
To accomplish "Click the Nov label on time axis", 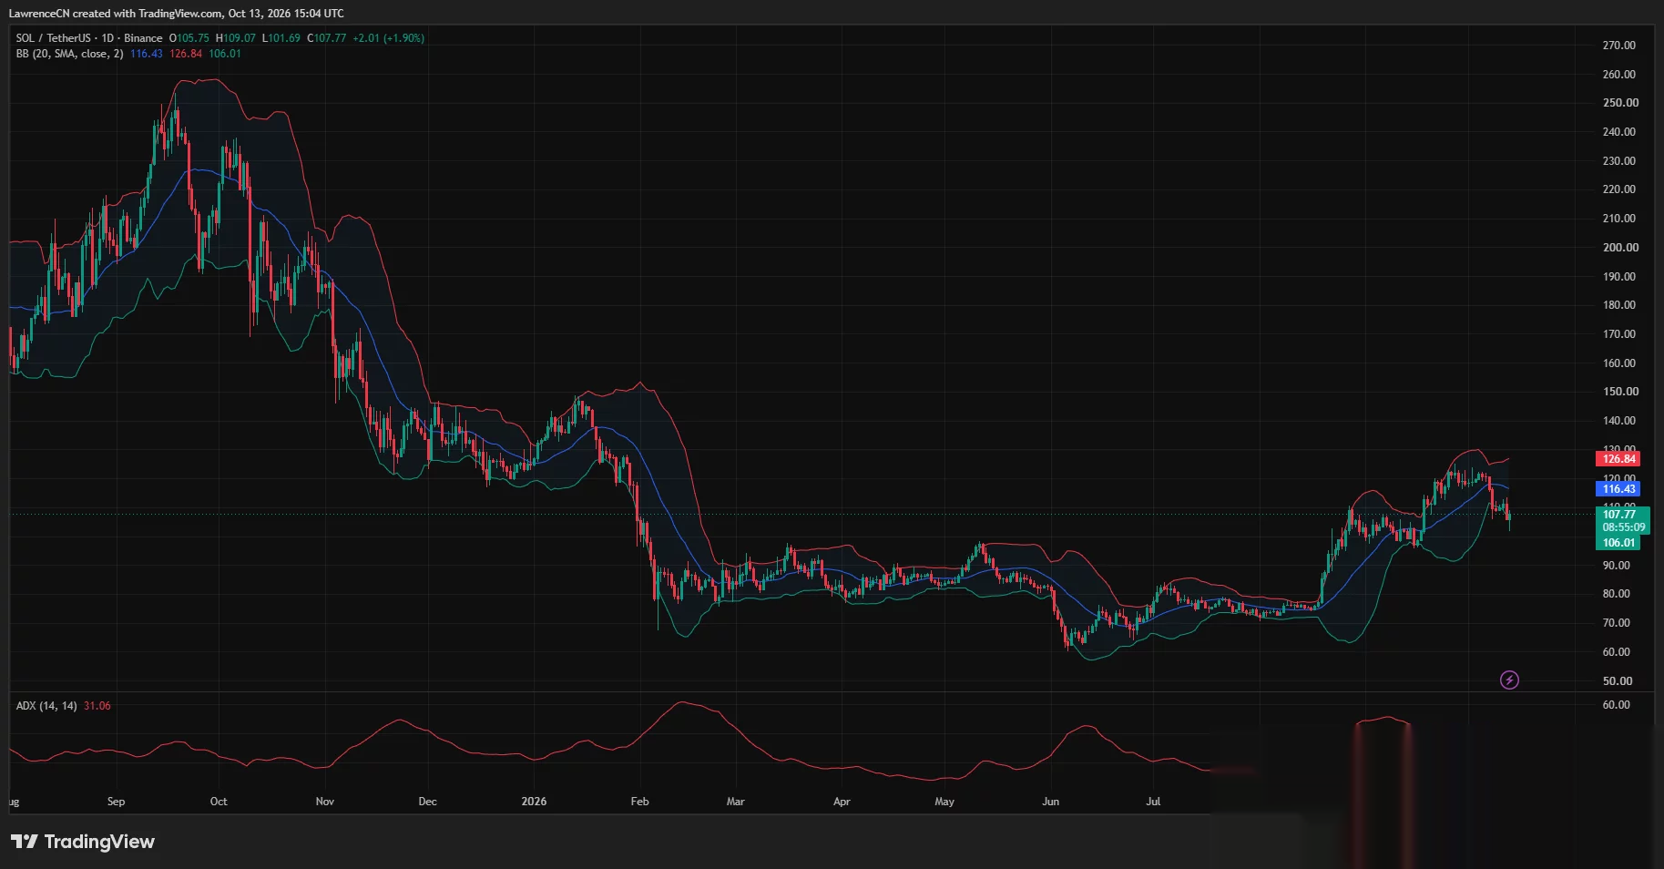I will pyautogui.click(x=324, y=802).
